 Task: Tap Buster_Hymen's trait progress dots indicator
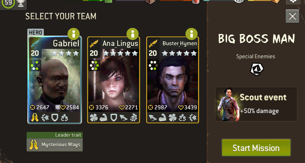tap(153, 65)
